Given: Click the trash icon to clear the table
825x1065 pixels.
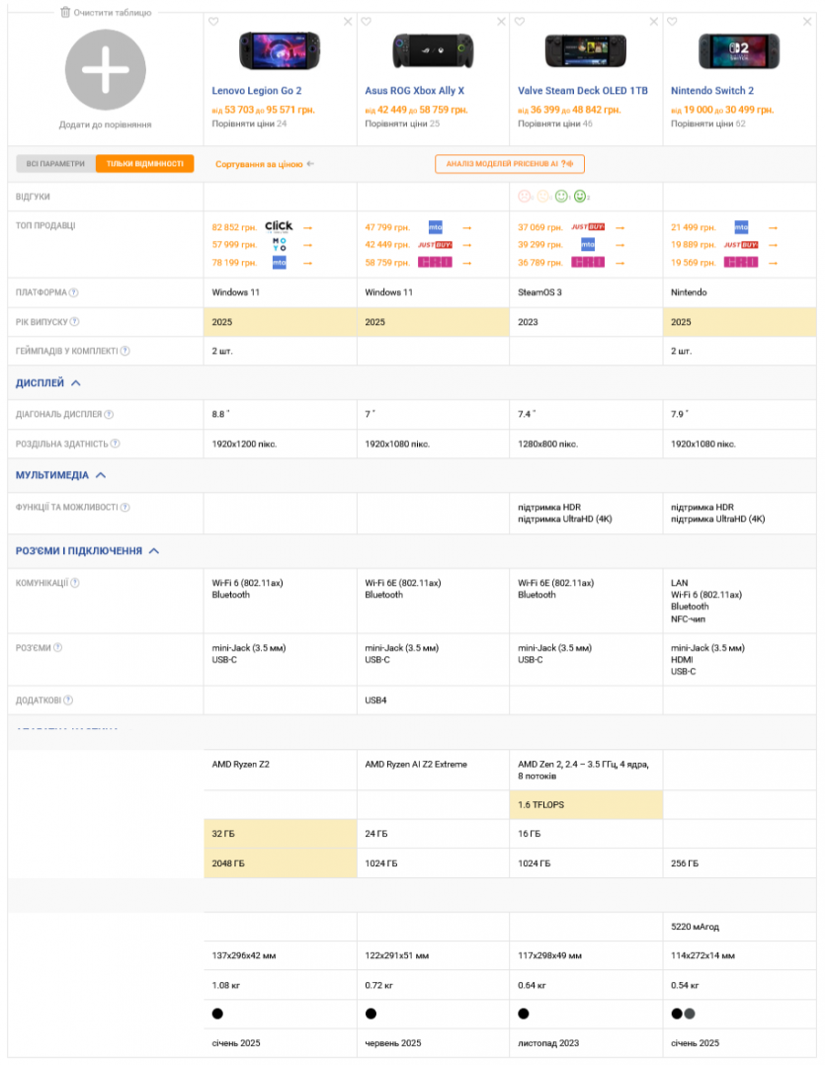Looking at the screenshot, I should (65, 13).
